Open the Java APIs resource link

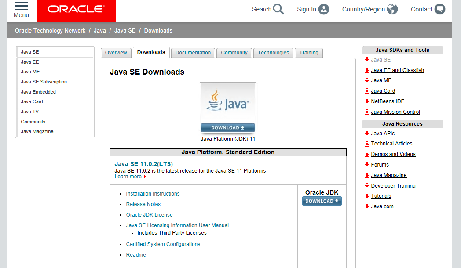click(383, 134)
